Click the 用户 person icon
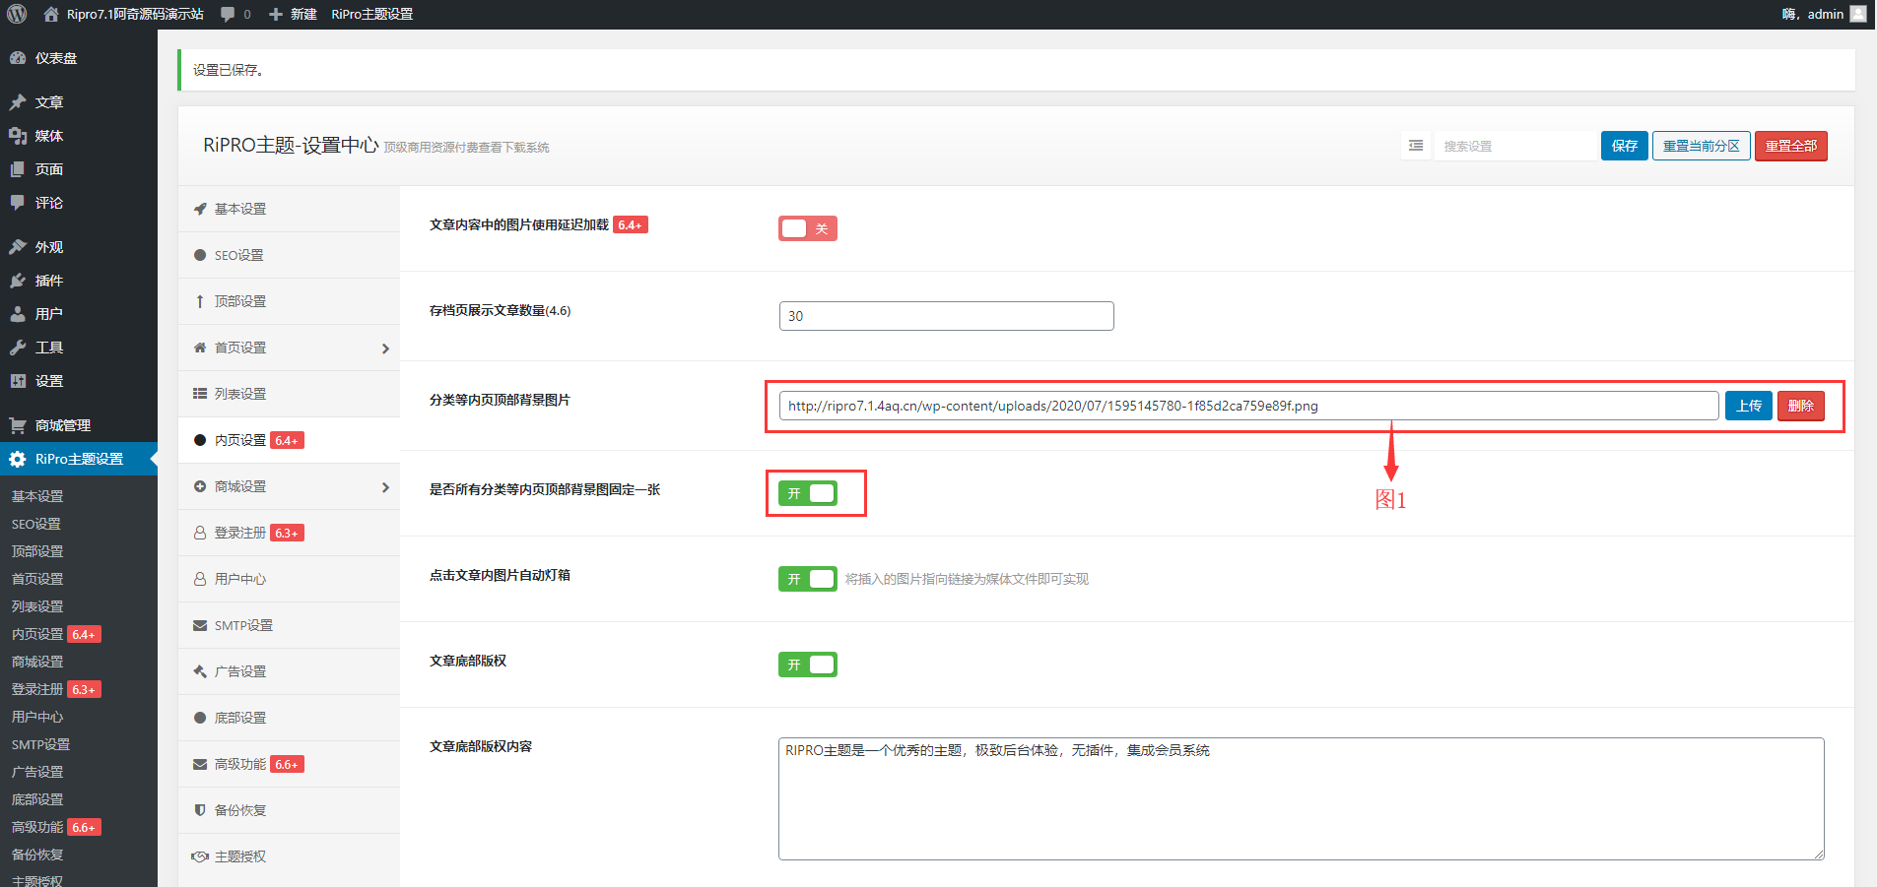1877x887 pixels. [18, 314]
